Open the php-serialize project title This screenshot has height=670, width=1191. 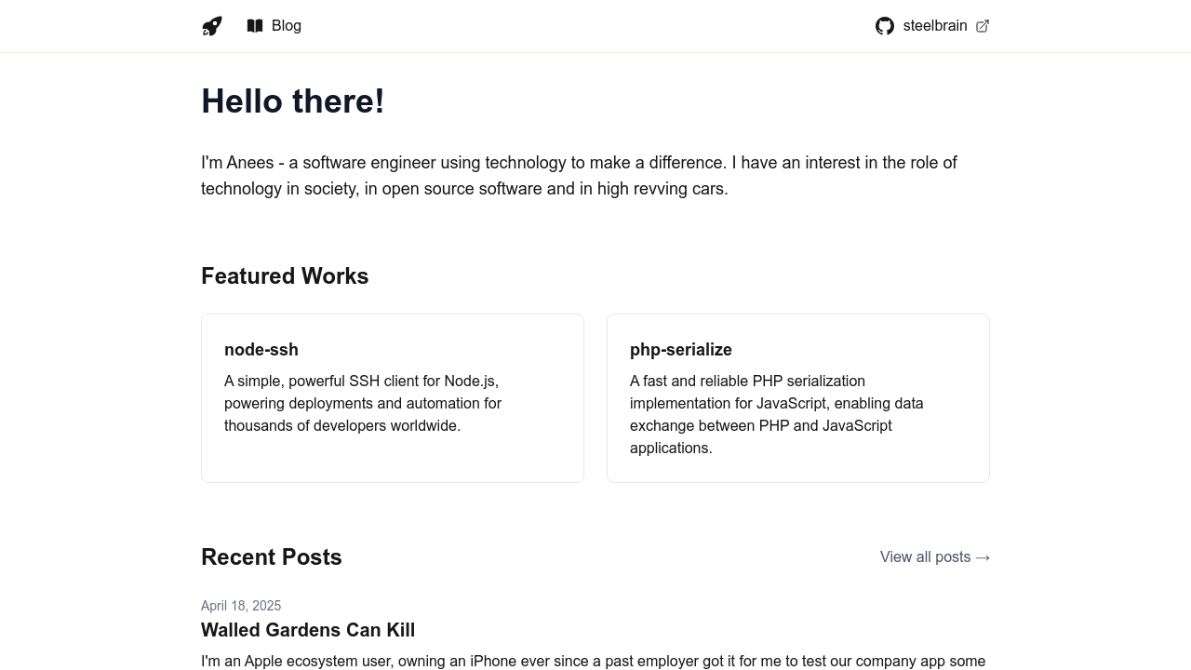pos(681,350)
